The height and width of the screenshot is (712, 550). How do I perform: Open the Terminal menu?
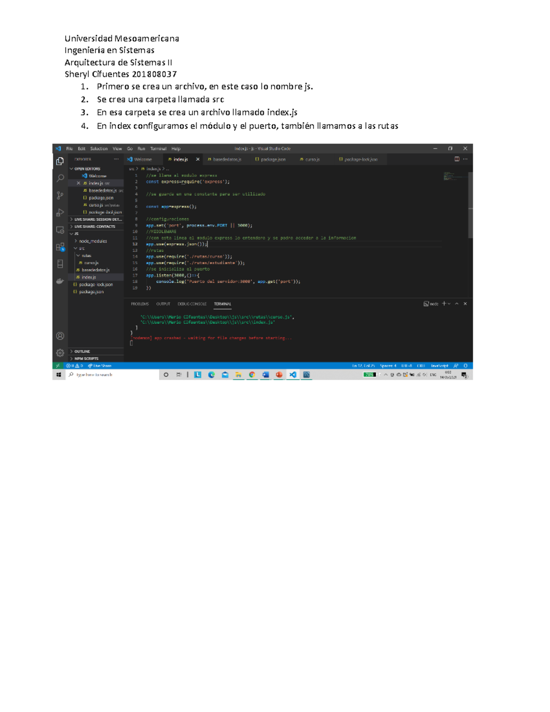(158, 148)
